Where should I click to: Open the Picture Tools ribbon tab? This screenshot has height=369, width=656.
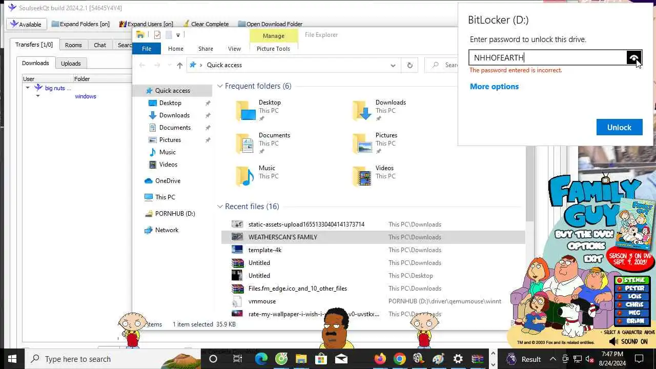point(273,49)
